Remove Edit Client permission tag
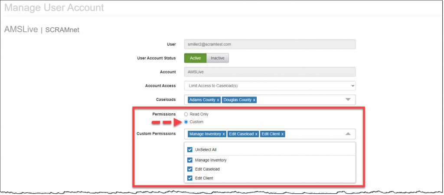 click(283, 134)
